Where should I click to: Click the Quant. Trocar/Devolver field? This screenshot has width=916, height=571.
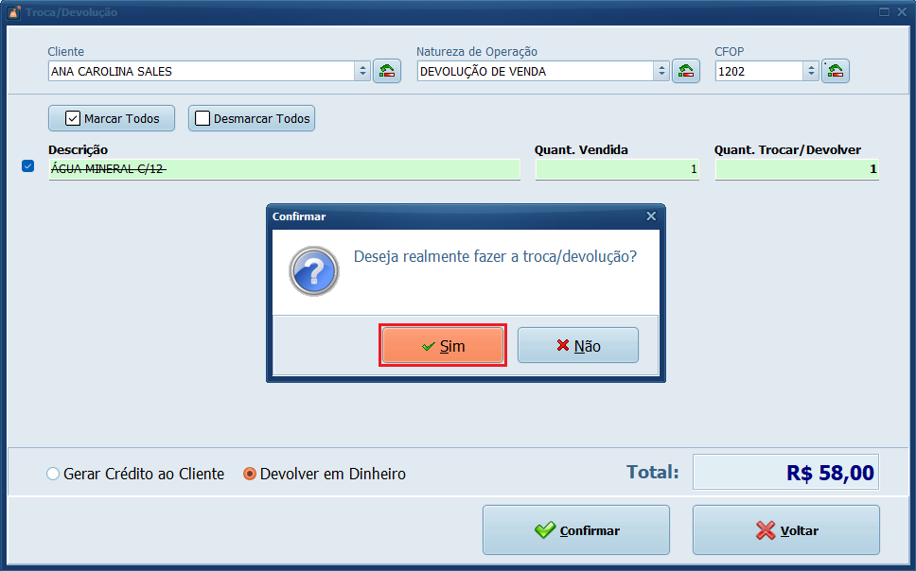pos(796,169)
